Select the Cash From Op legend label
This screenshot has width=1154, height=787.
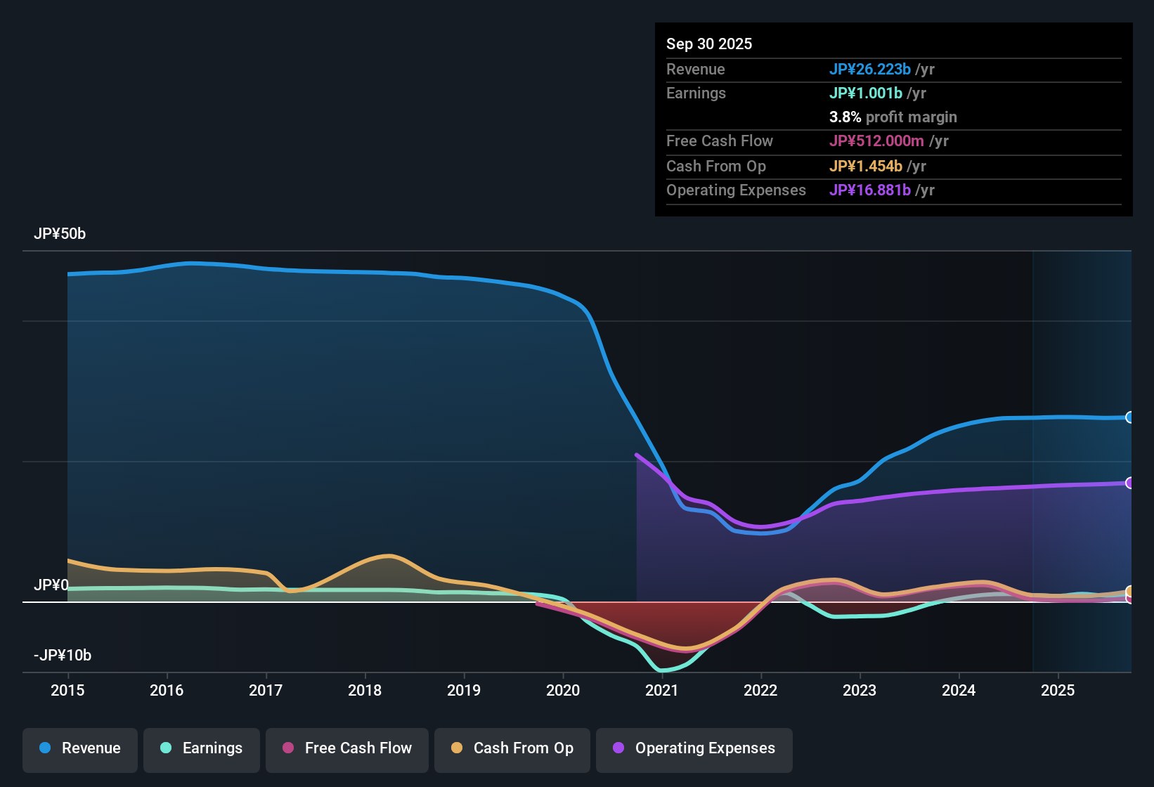point(523,748)
